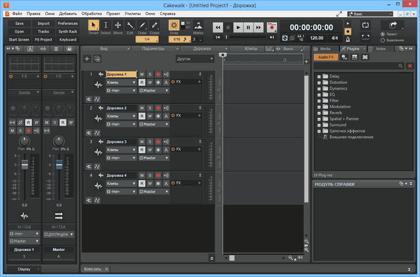Viewport: 420px width, 277px height.
Task: Click the Move tool icon
Action: pos(118,26)
